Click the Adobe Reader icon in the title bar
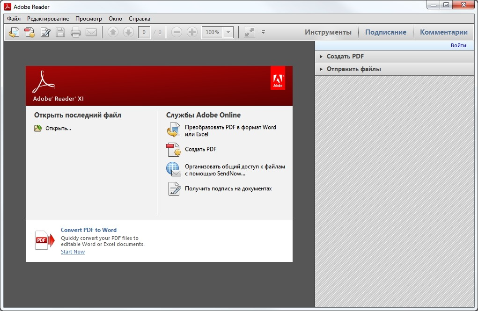 point(7,7)
